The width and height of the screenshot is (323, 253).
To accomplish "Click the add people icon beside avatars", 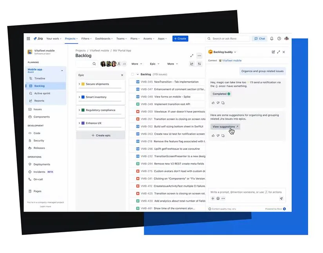I will pos(119,64).
